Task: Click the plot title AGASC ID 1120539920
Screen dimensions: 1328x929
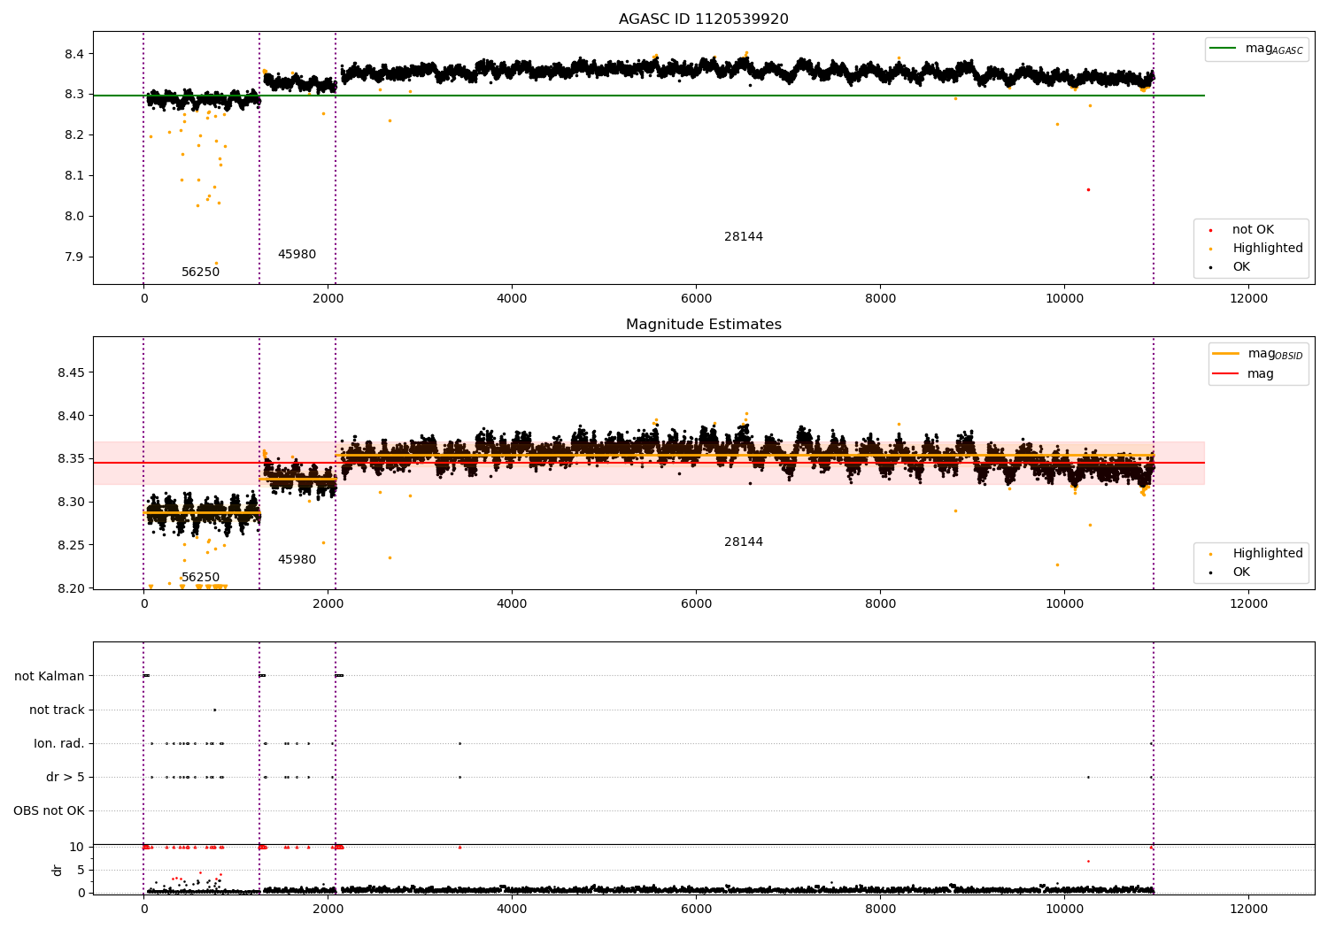Action: [x=703, y=19]
